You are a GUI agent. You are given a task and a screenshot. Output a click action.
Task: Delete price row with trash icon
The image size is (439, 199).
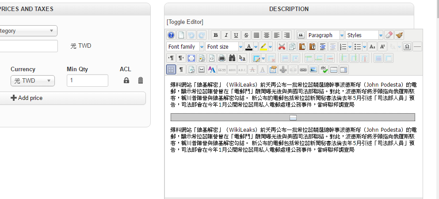[141, 80]
